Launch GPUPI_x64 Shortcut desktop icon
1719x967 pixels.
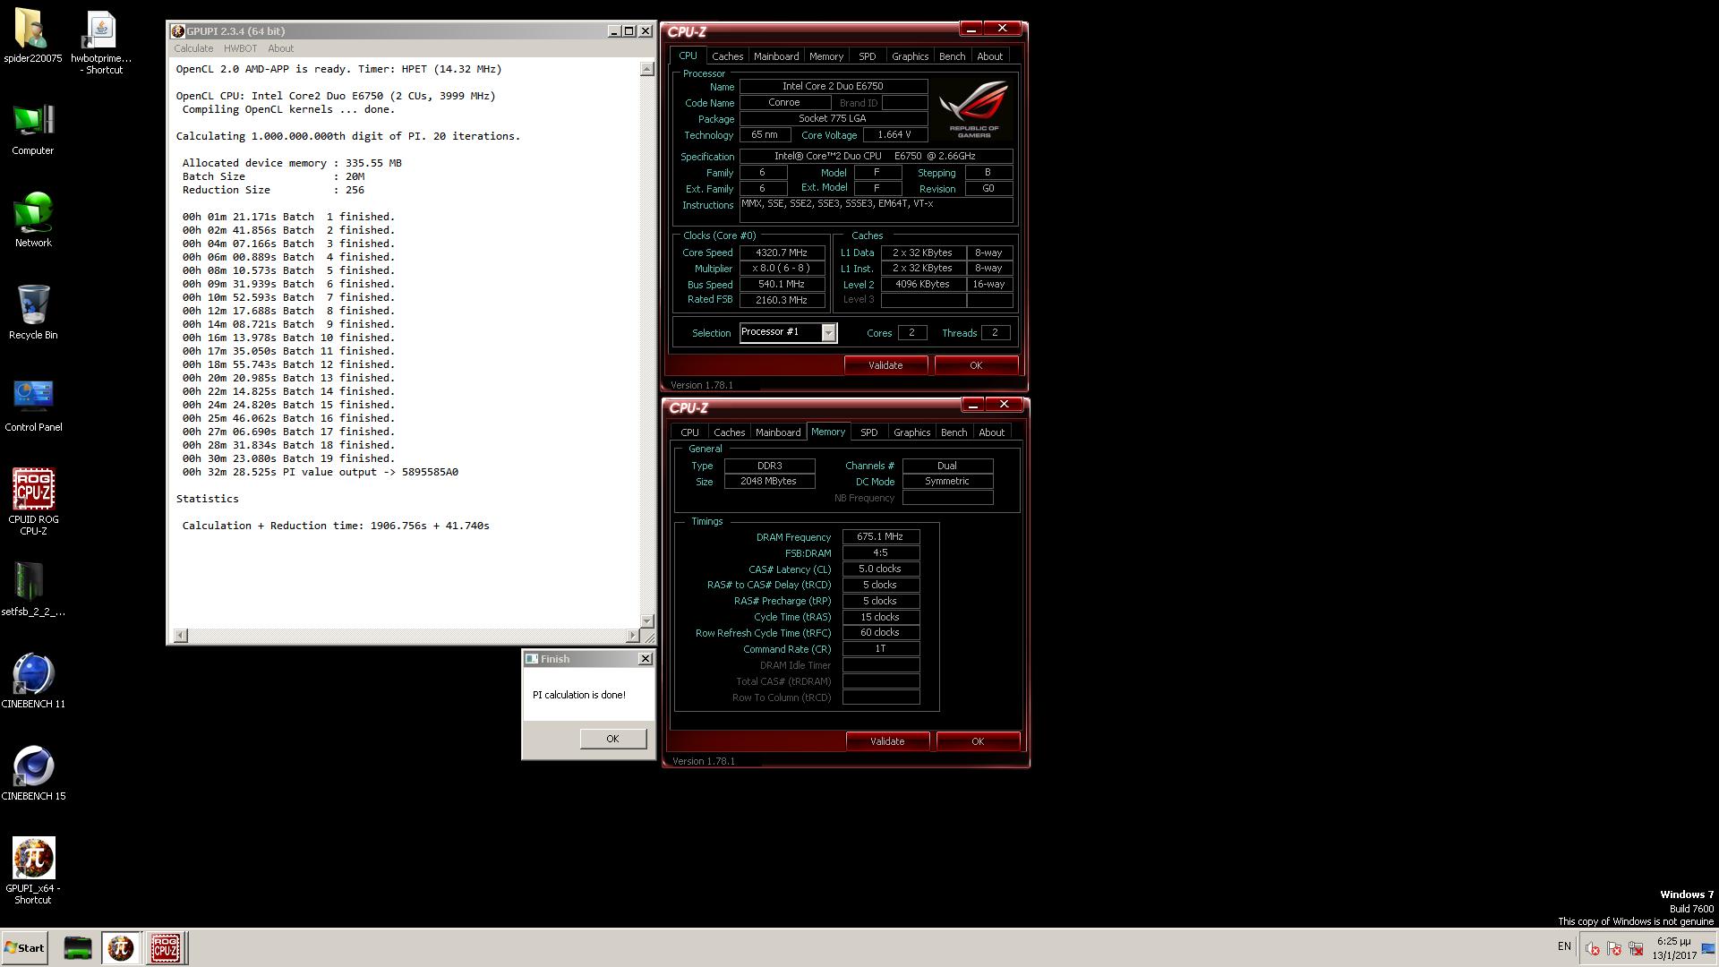point(33,870)
